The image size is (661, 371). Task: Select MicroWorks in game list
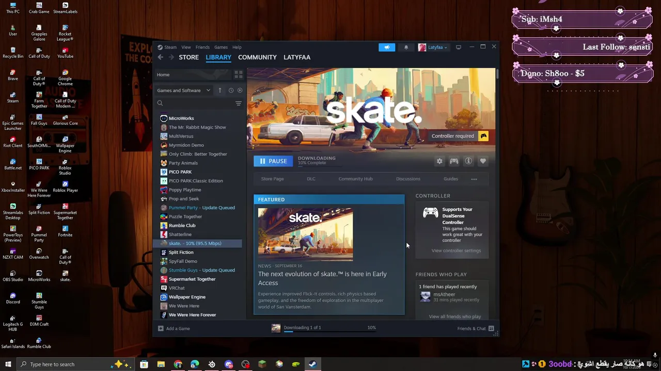click(x=181, y=119)
